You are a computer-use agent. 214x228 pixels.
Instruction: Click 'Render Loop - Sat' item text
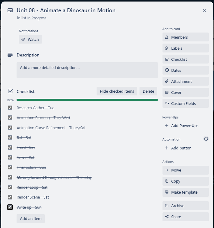click(32, 187)
